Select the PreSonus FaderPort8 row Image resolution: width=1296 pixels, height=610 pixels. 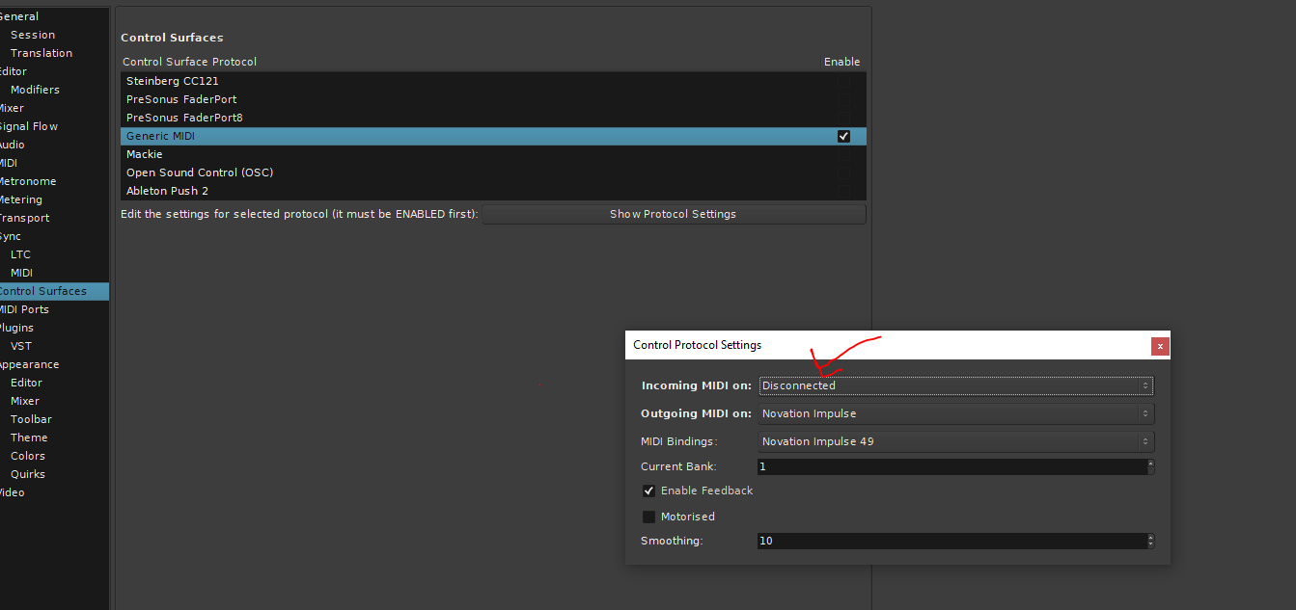[184, 119]
